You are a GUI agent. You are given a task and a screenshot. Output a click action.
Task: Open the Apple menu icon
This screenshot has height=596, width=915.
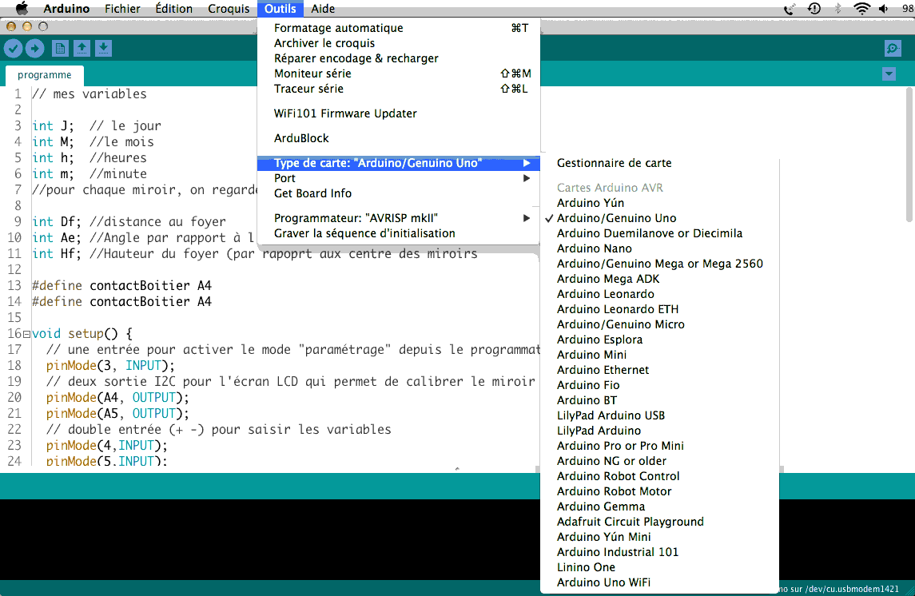pyautogui.click(x=22, y=9)
